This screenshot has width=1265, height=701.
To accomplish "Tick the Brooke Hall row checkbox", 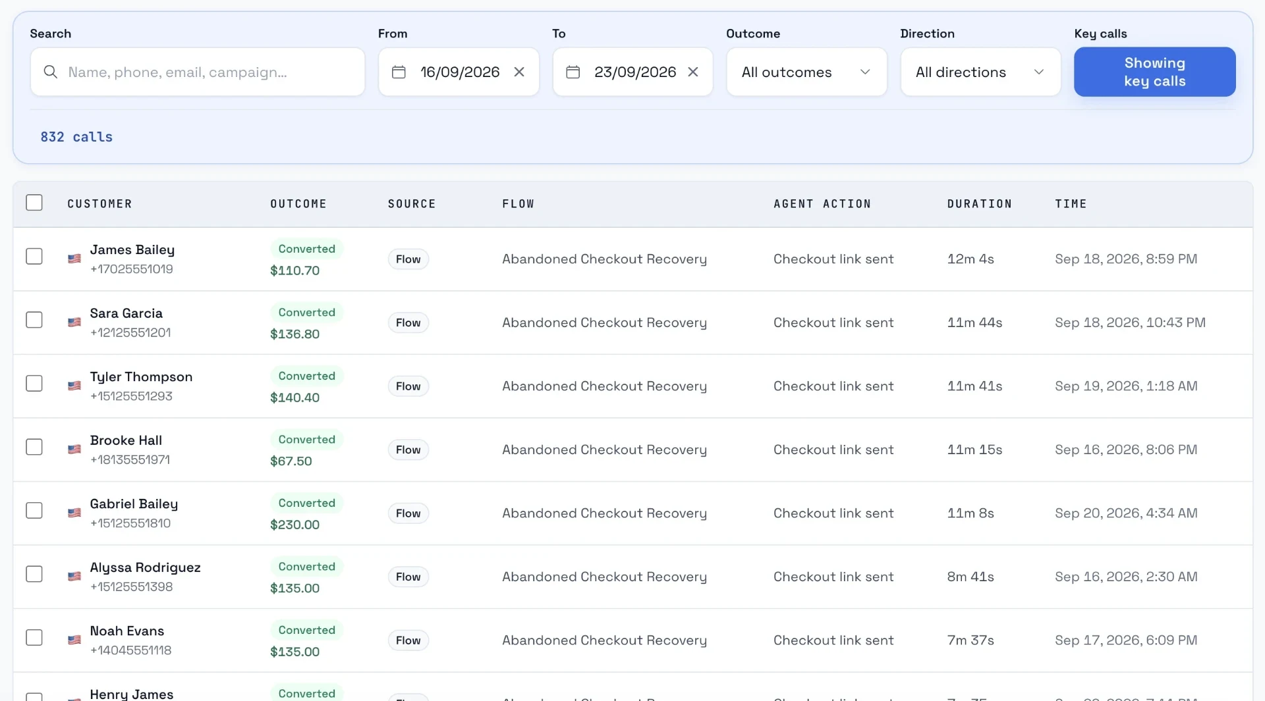I will (x=34, y=447).
